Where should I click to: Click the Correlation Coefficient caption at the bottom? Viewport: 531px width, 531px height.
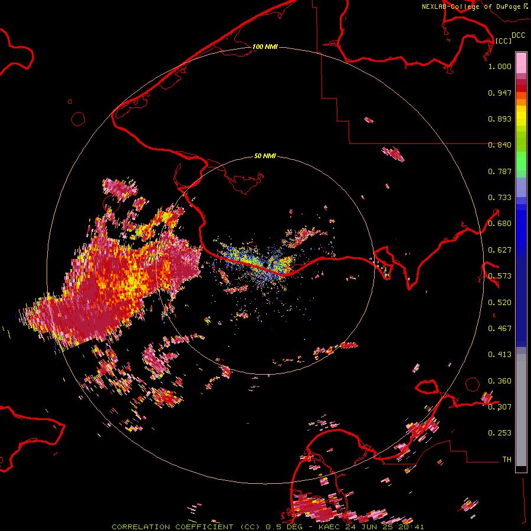point(267,527)
